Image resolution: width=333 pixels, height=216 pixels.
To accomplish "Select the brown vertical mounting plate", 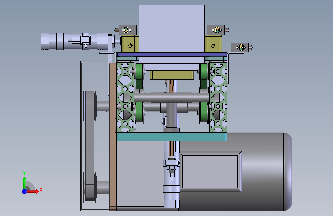I will (113, 136).
